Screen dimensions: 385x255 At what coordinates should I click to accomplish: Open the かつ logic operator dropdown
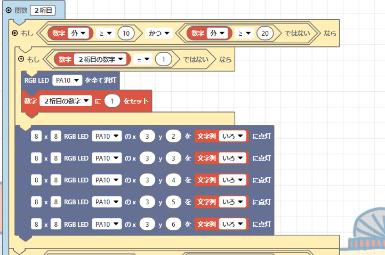[x=159, y=33]
